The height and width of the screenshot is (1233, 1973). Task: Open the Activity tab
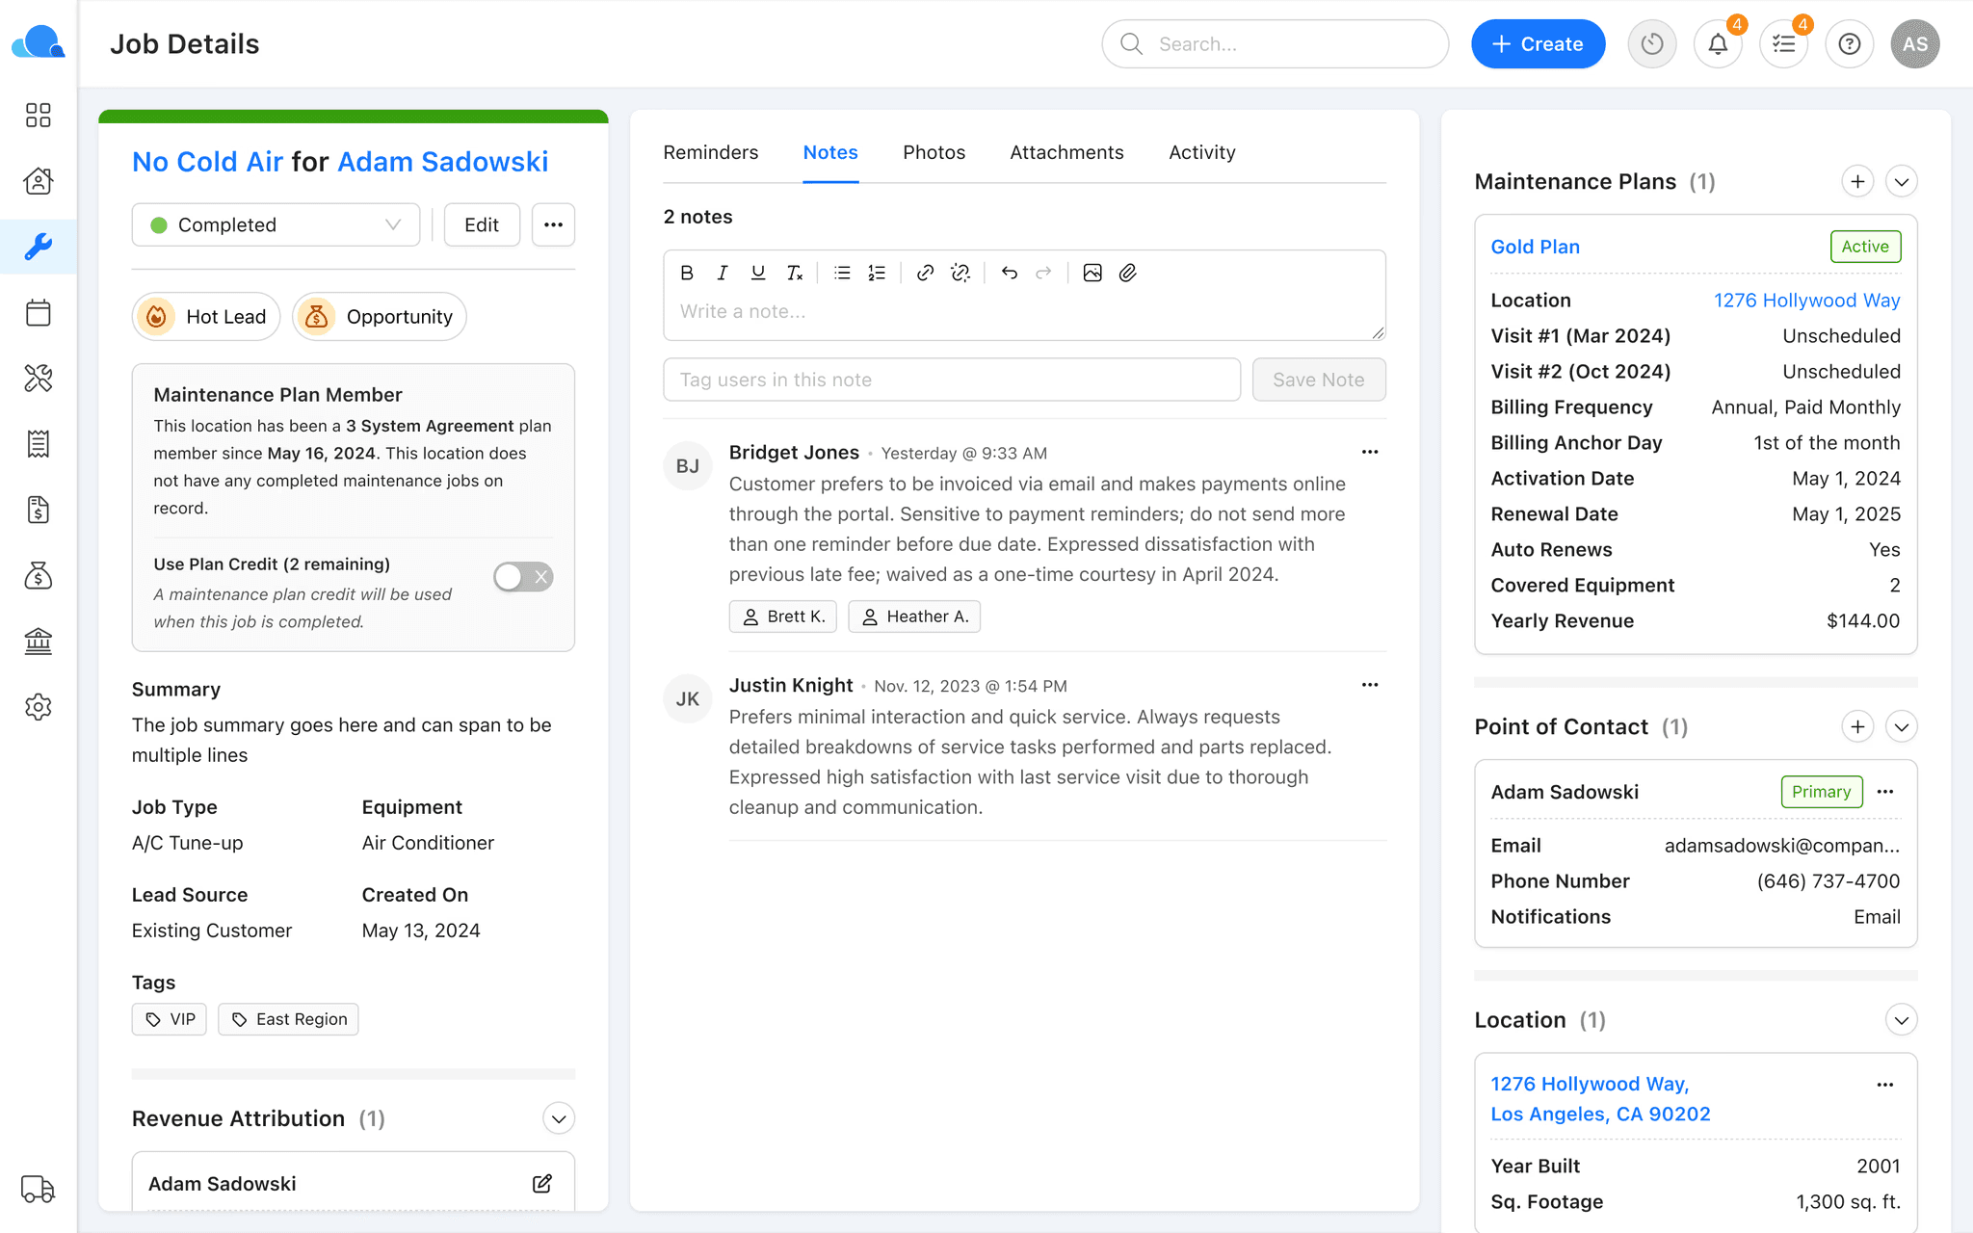click(1201, 152)
